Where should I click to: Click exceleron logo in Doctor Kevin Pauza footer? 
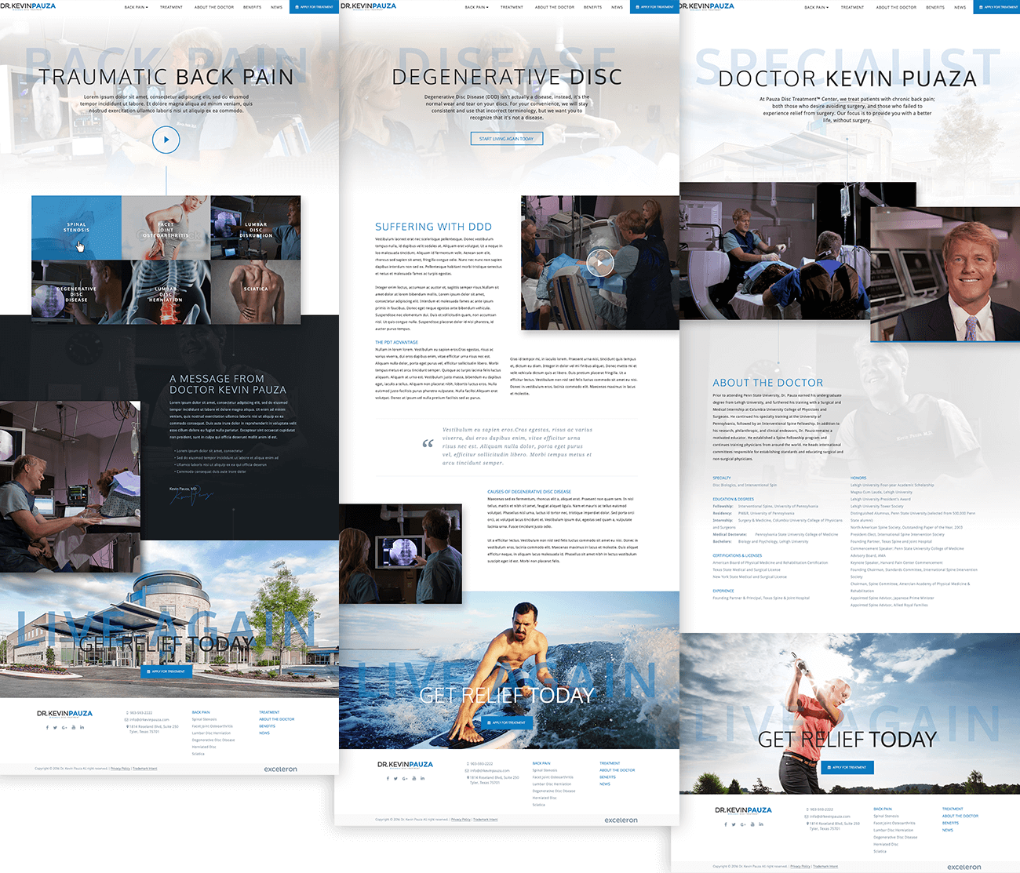pos(964,868)
